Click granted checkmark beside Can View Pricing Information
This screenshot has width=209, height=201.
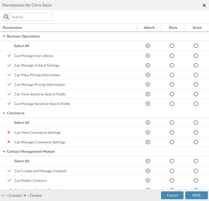point(9,75)
